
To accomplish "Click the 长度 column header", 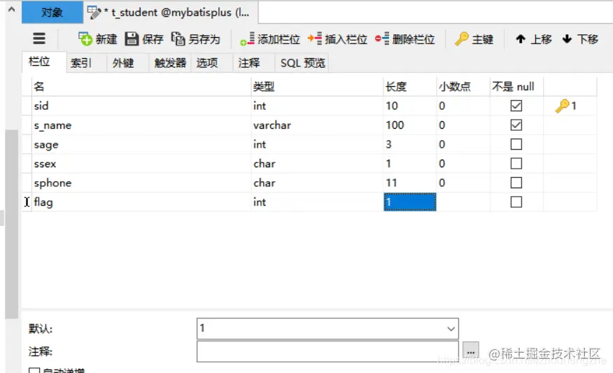I will (x=409, y=86).
